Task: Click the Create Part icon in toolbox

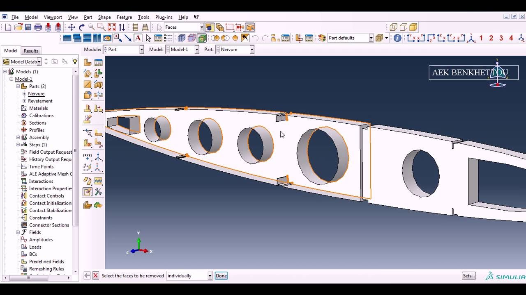Action: point(88,62)
